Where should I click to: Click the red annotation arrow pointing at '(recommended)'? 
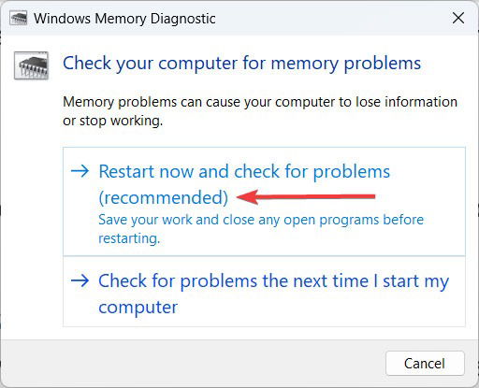pos(306,196)
